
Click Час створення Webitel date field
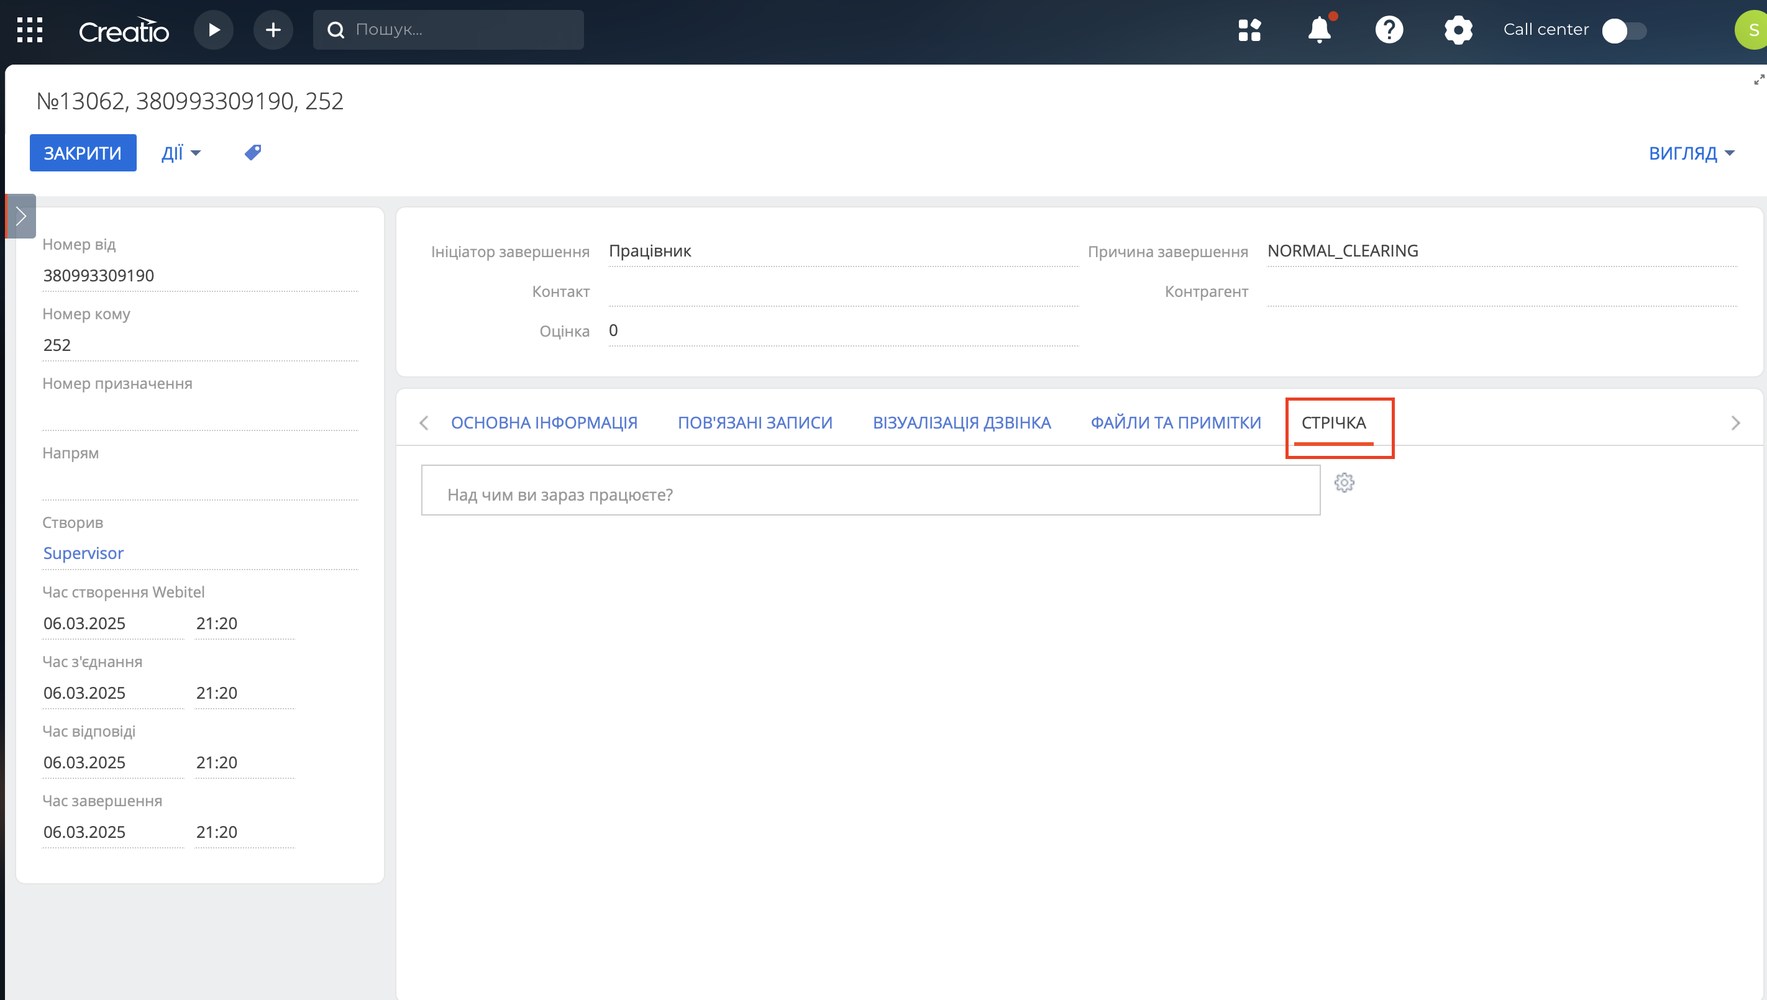click(113, 623)
